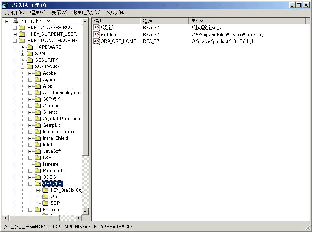This screenshot has height=232, width=312.
Task: Select the L&H key
Action: pyautogui.click(x=48, y=158)
